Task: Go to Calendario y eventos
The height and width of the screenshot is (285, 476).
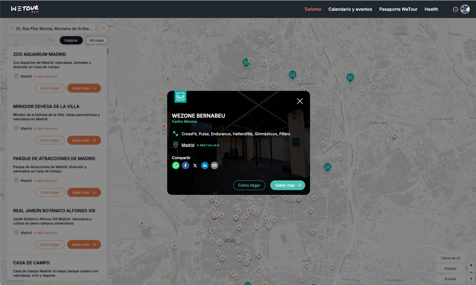Action: 350,9
